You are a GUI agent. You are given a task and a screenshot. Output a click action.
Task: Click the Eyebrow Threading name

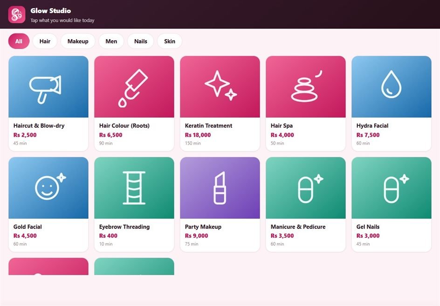click(124, 227)
